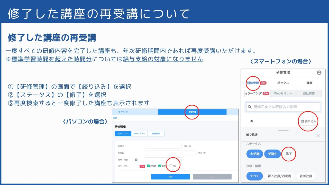
Task: Click inside the 研修ID input field
Action: (163, 146)
